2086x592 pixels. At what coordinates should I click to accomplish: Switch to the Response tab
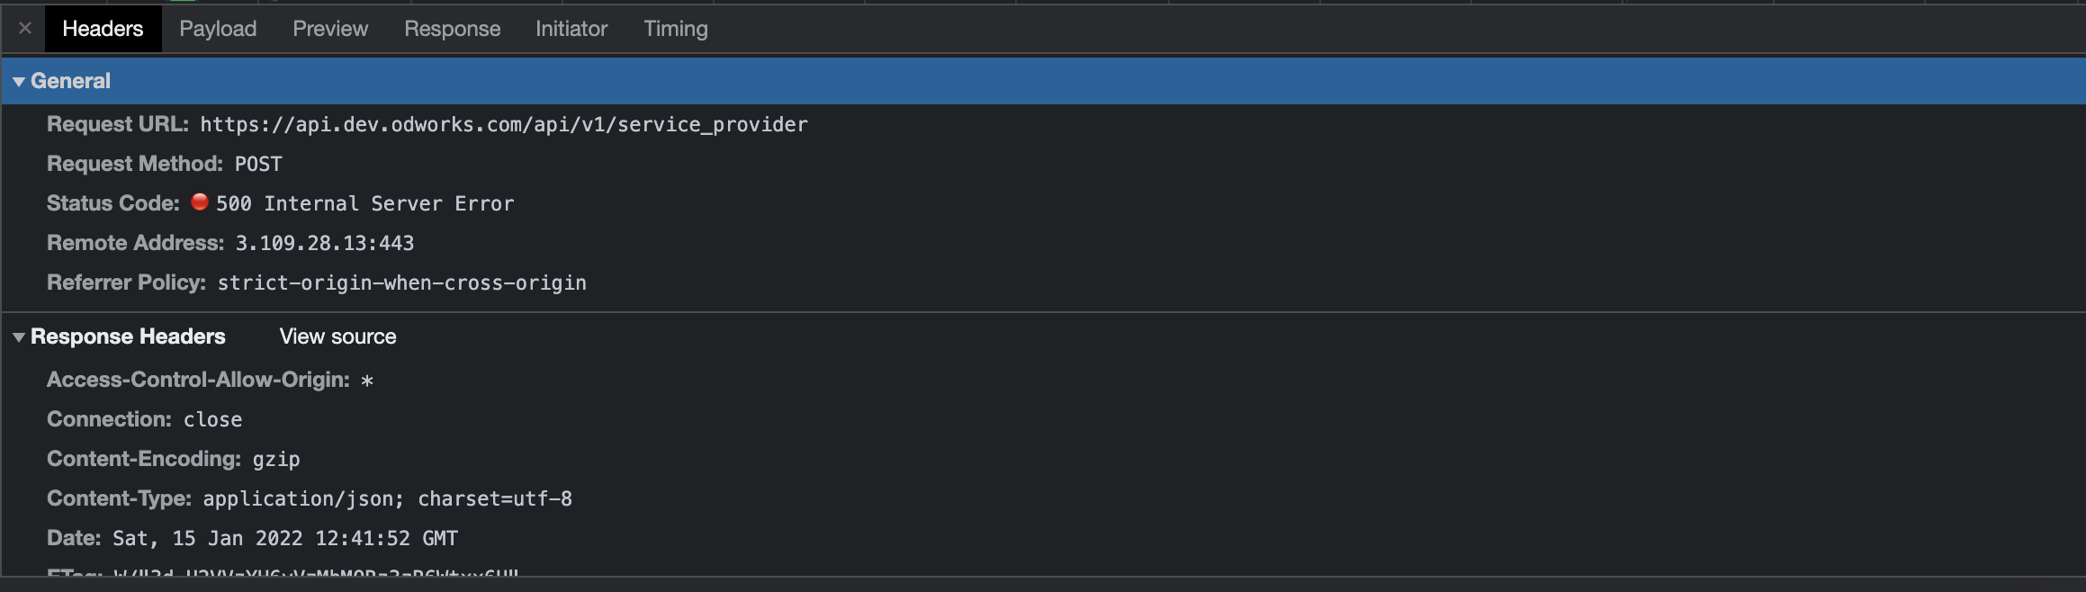[x=452, y=29]
